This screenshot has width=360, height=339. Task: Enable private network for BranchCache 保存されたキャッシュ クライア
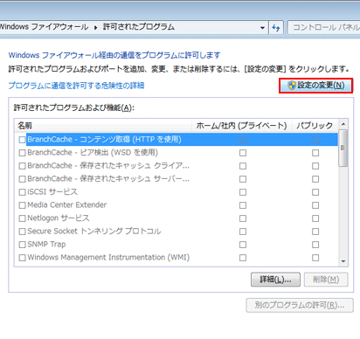point(243,166)
